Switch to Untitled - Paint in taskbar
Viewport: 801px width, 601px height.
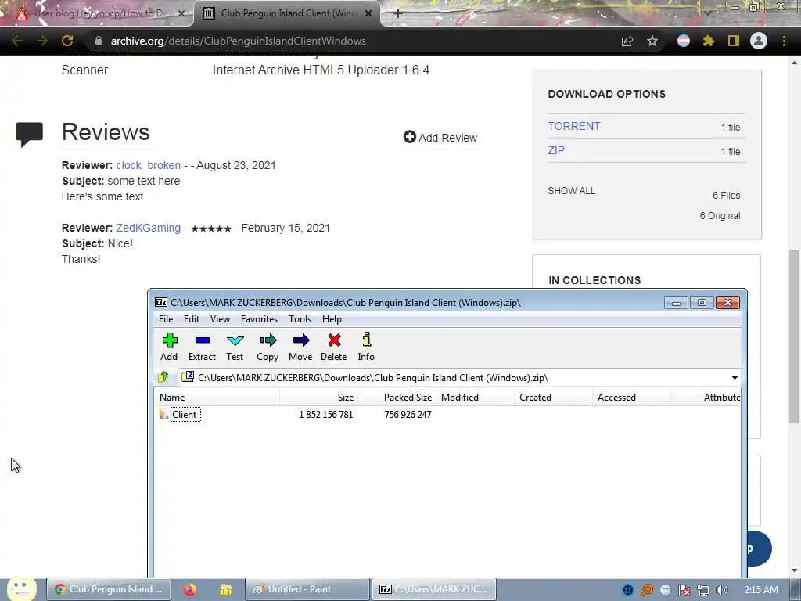coord(307,589)
